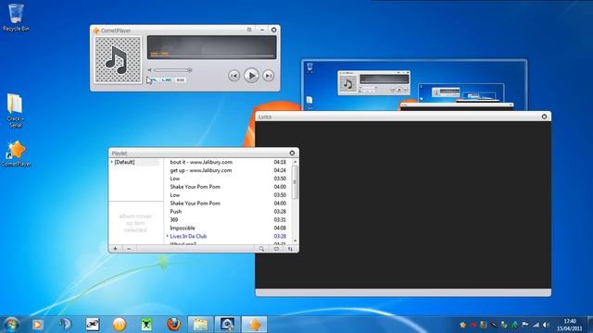The height and width of the screenshot is (333, 593).
Task: Open Windows Explorer folder taskbar icon
Action: 200,325
